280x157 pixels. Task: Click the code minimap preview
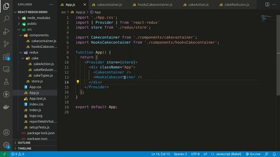(x=267, y=18)
